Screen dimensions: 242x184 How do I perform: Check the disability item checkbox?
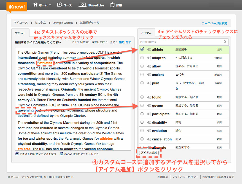[x=142, y=122]
